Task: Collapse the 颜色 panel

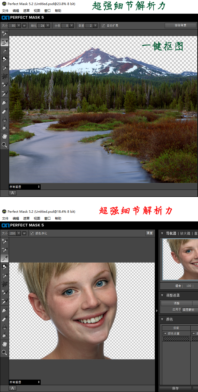Action: pyautogui.click(x=162, y=319)
